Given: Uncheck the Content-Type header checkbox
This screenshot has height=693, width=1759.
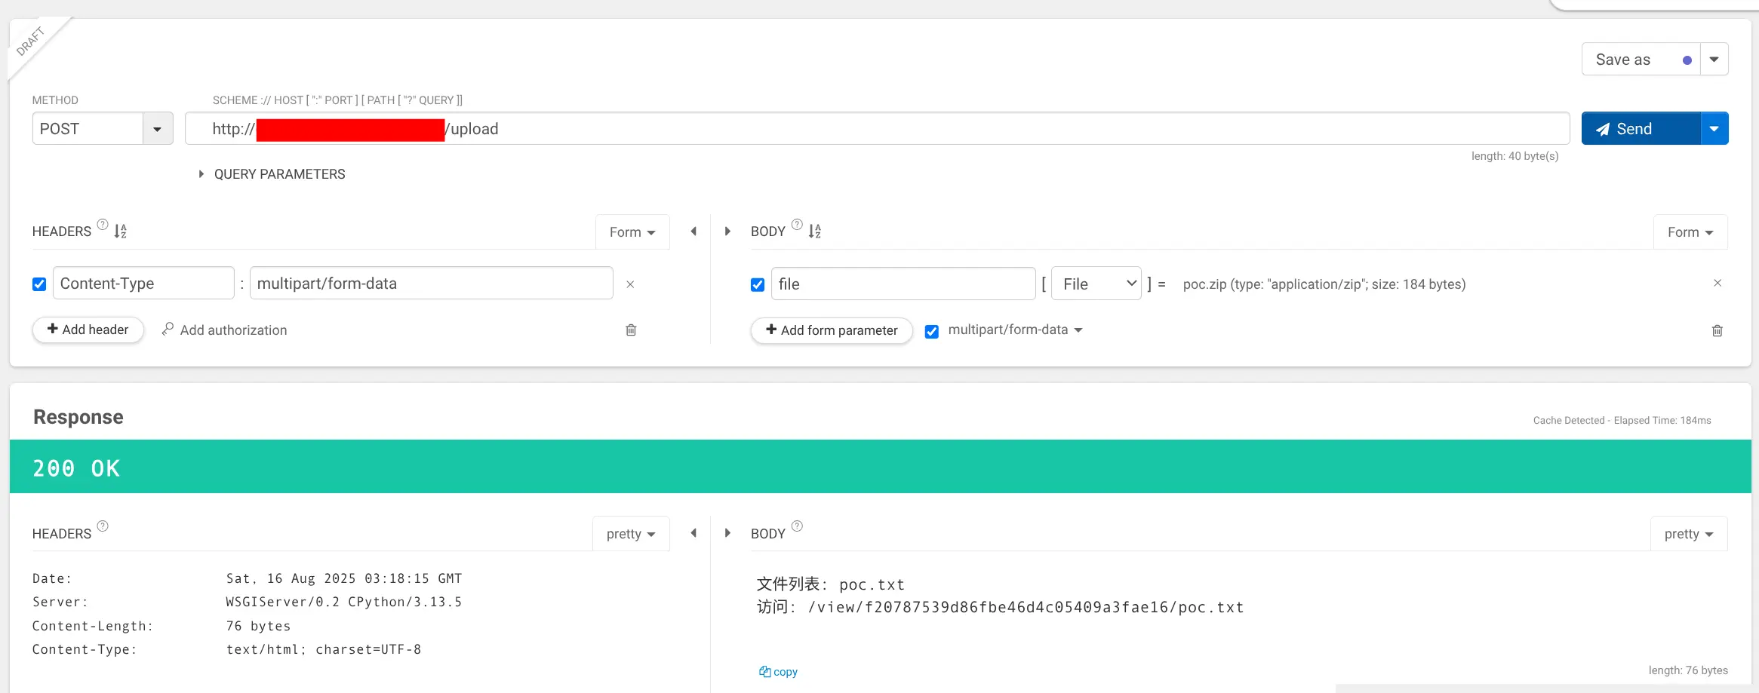Looking at the screenshot, I should tap(39, 284).
